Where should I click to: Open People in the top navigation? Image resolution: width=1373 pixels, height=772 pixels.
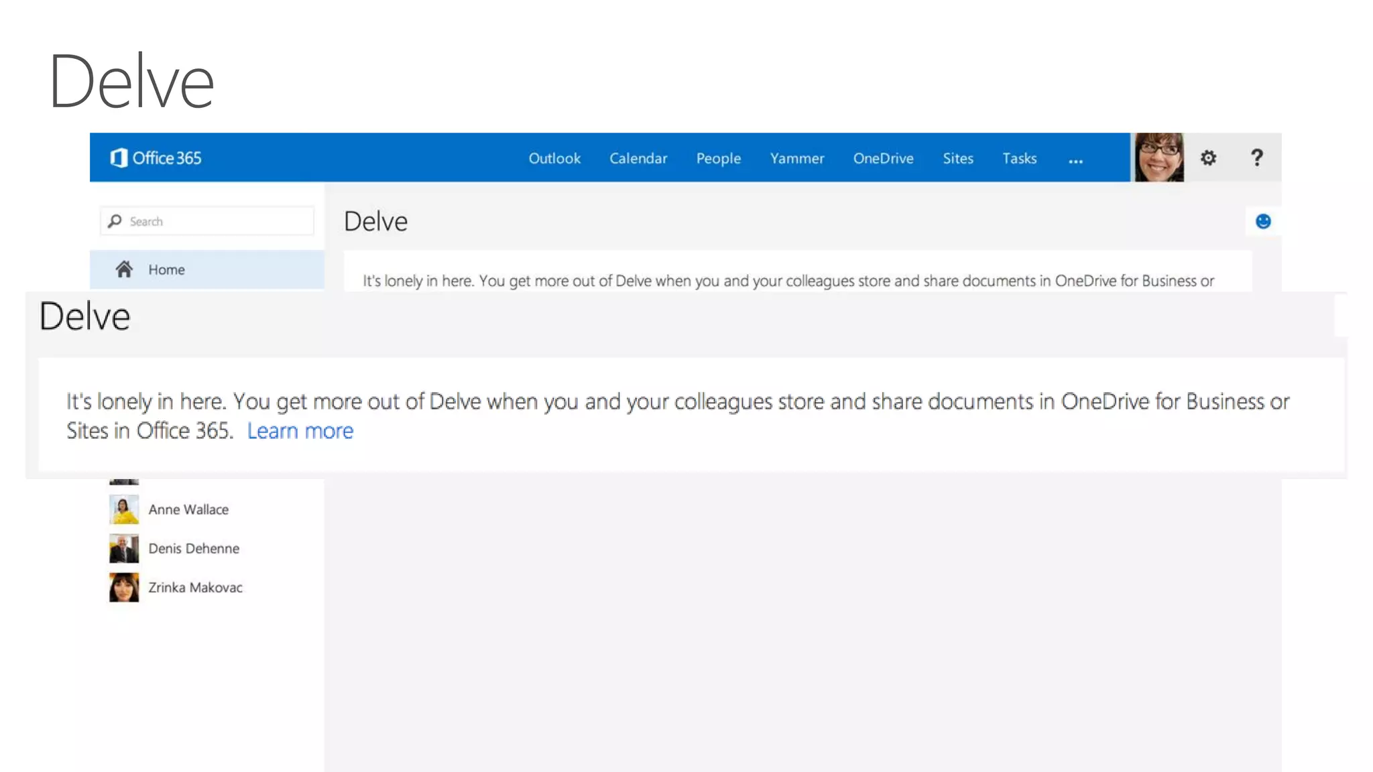tap(718, 159)
